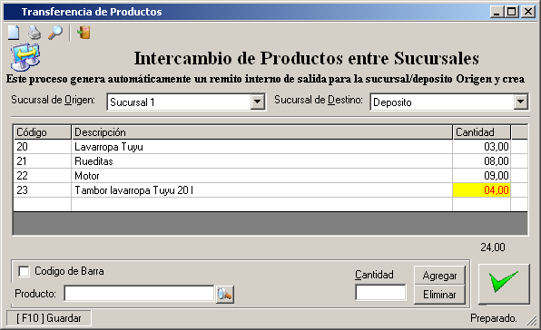Open the Sucursal de Destino dropdown arrow
541x330 pixels.
point(520,102)
